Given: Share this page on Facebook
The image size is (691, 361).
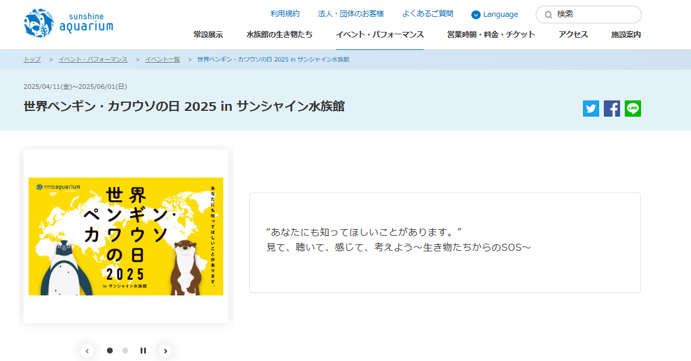Looking at the screenshot, I should (x=612, y=109).
